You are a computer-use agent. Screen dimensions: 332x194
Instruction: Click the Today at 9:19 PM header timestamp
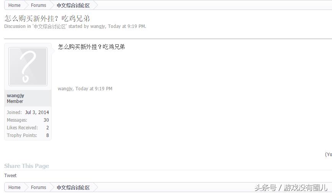[x=127, y=26]
